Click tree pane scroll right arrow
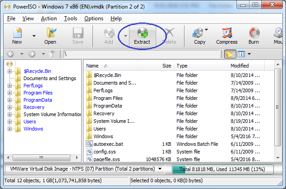 pyautogui.click(x=77, y=157)
